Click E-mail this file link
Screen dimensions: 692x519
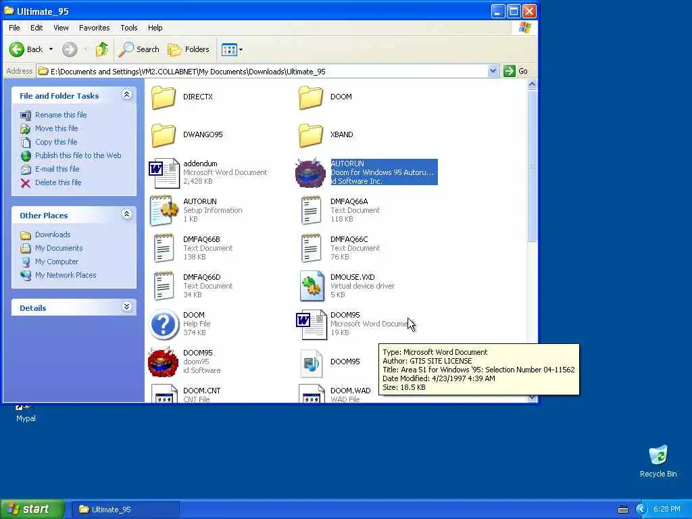click(x=57, y=169)
